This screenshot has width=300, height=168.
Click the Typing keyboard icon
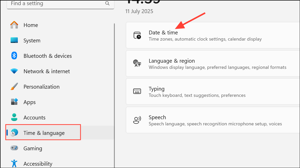(137, 91)
